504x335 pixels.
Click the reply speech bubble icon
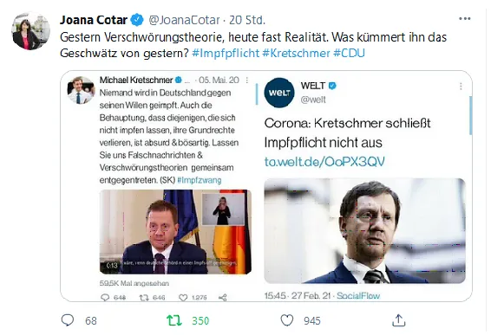(68, 320)
